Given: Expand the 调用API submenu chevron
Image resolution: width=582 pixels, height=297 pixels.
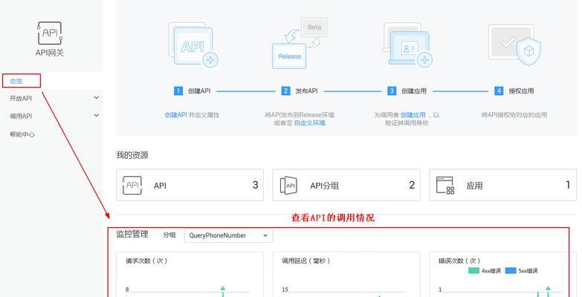Looking at the screenshot, I should point(97,116).
